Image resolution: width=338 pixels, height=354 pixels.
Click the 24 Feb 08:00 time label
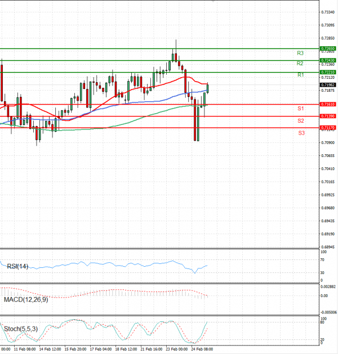(x=202, y=349)
